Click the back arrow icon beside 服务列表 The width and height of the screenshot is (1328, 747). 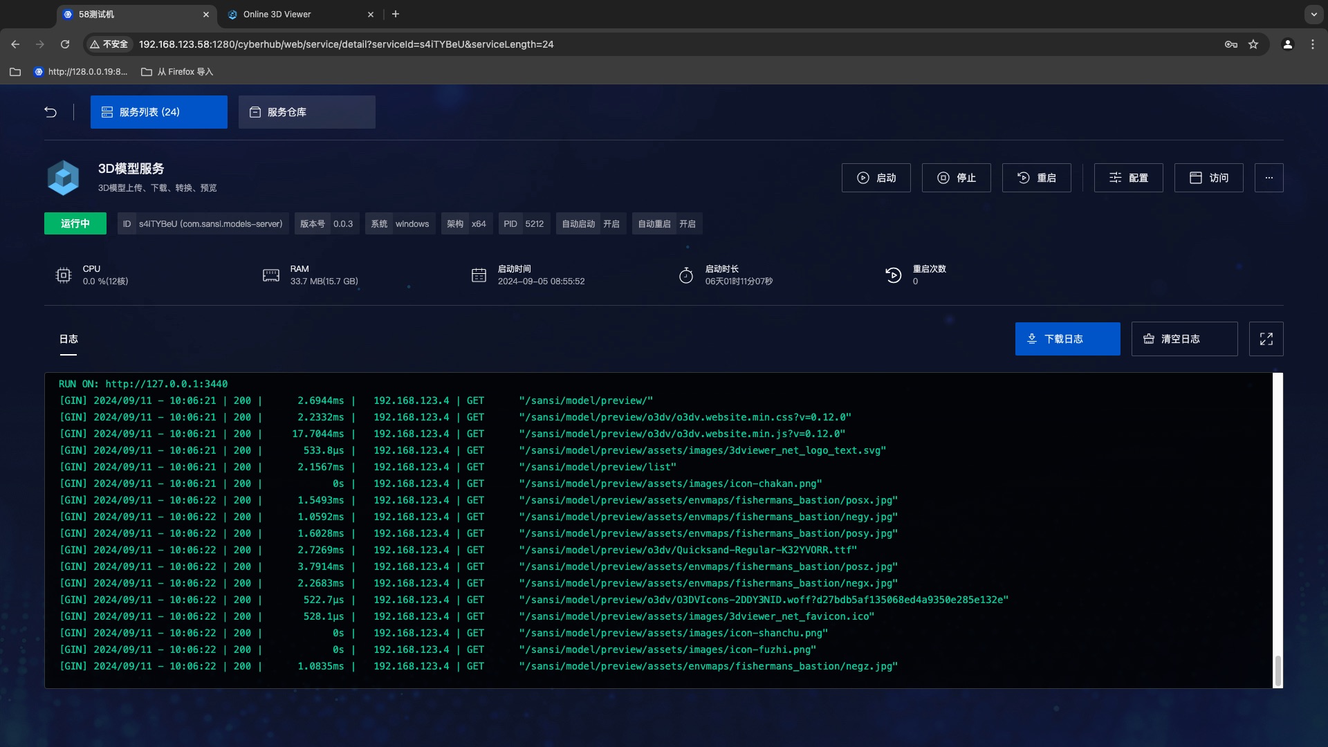50,112
